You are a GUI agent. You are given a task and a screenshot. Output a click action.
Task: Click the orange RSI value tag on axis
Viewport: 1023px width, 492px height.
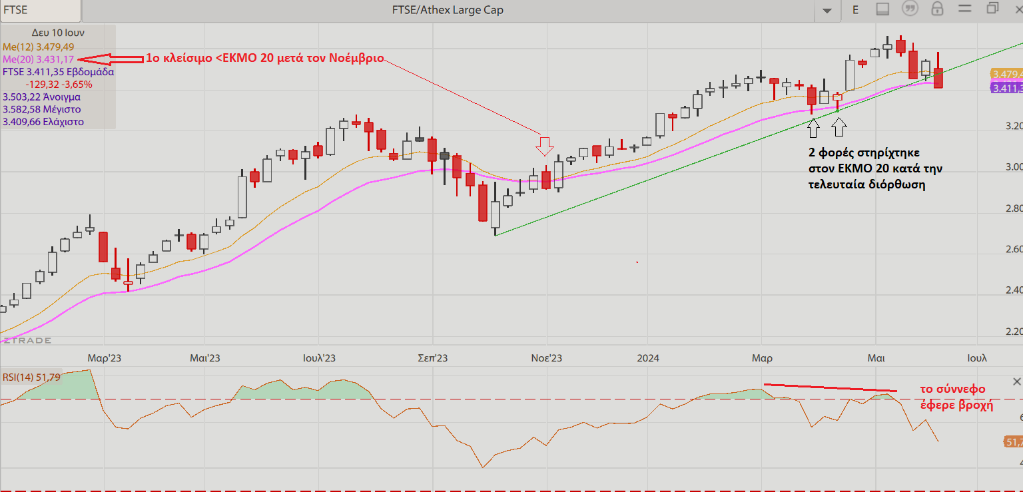coord(1012,442)
